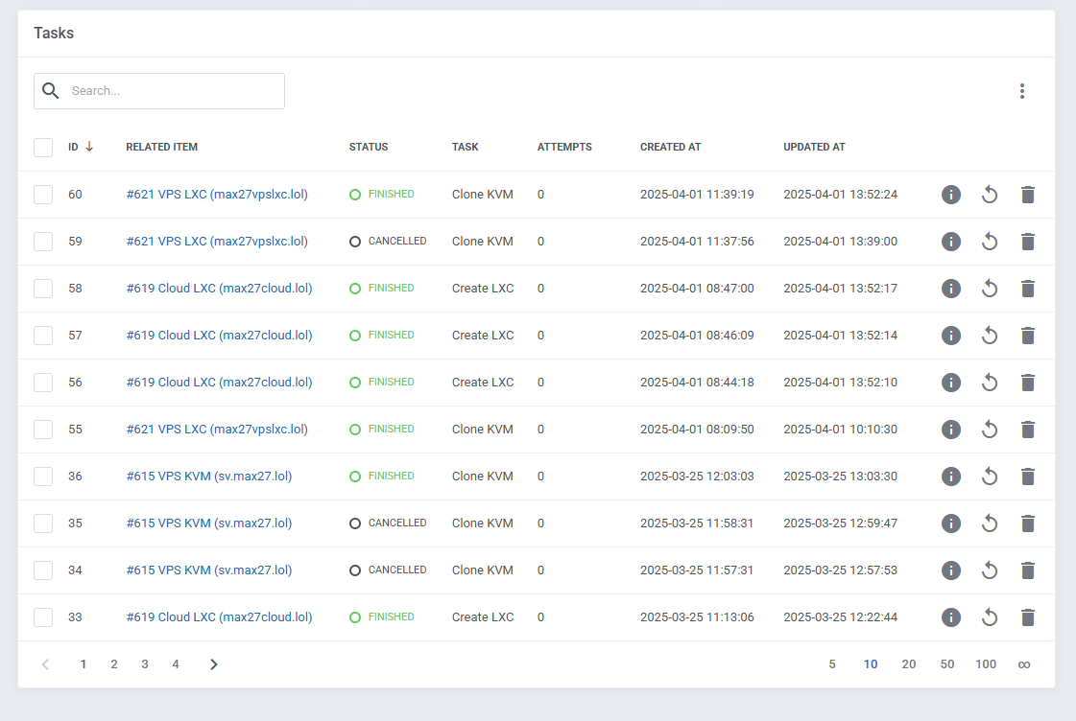Viewport: 1076px width, 721px height.
Task: View info for task 33
Action: [950, 617]
